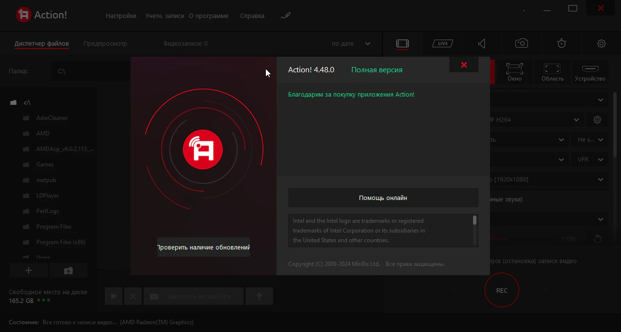Click the Помощь онлайн button
The image size is (621, 332).
(383, 198)
